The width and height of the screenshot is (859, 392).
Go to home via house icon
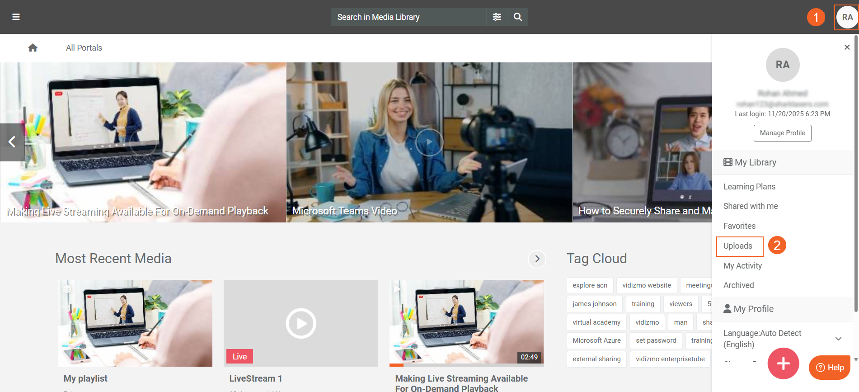tap(33, 48)
